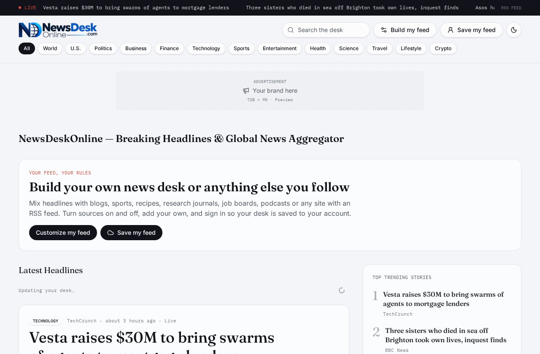Click the LIVE indicator in the ticker
Viewport: 540px width, 354px height.
coord(27,8)
